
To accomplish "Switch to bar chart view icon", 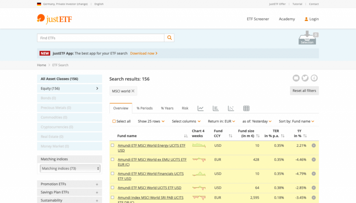I will tap(216, 108).
